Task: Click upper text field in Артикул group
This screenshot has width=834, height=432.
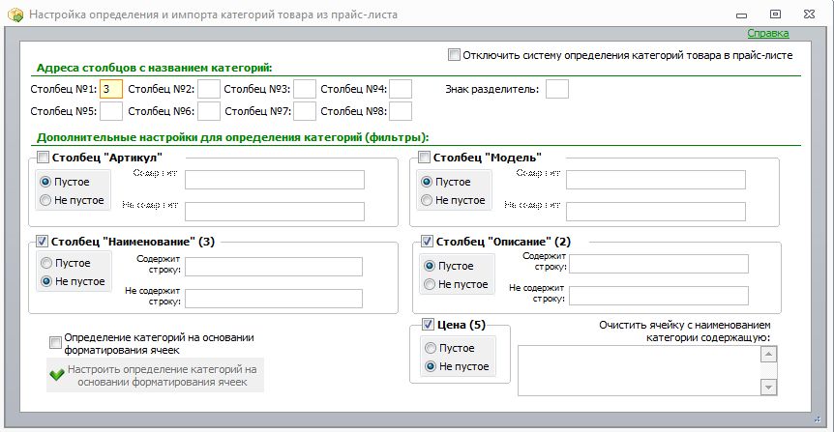Action: click(275, 180)
